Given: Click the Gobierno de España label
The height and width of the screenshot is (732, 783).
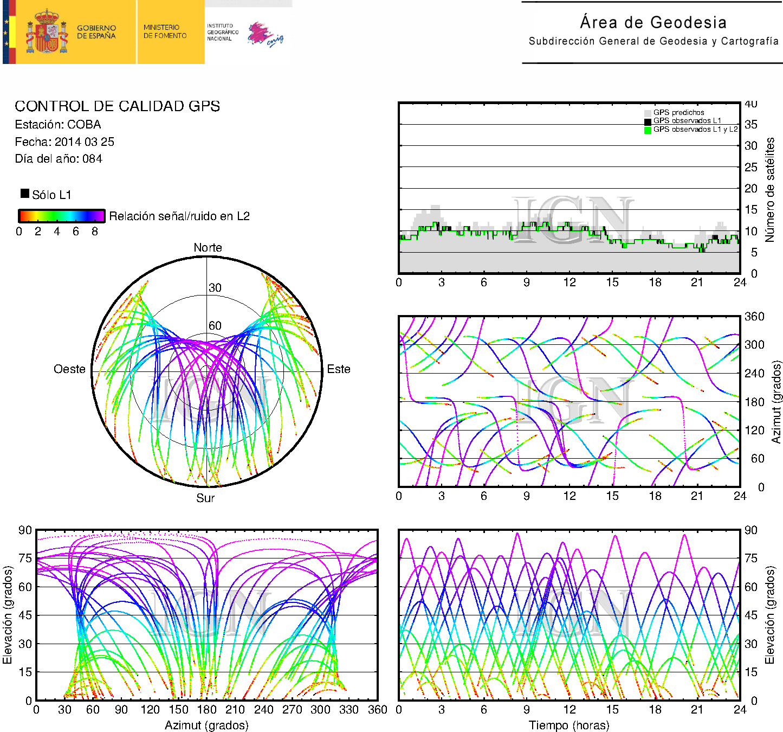Looking at the screenshot, I should pyautogui.click(x=96, y=32).
